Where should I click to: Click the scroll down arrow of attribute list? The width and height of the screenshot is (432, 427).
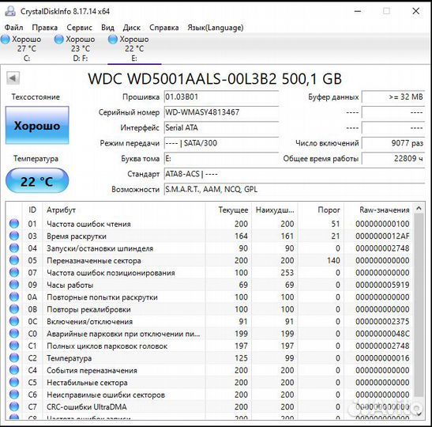tap(419, 414)
